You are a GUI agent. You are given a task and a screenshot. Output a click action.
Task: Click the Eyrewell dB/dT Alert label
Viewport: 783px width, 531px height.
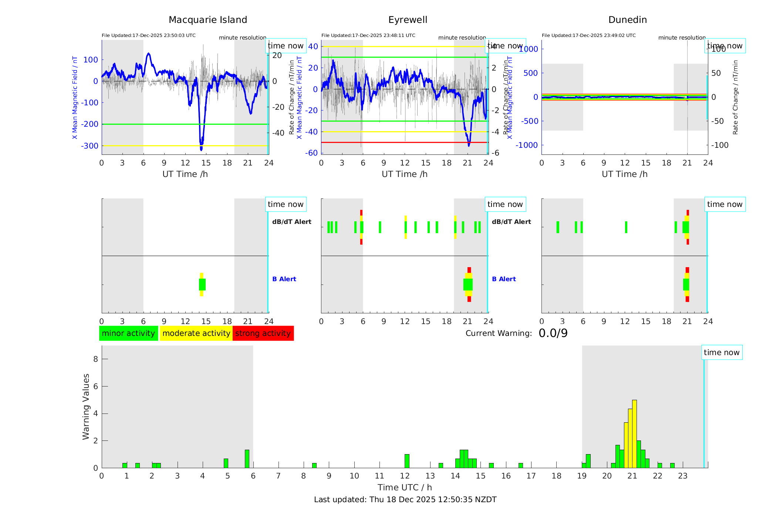coord(511,222)
